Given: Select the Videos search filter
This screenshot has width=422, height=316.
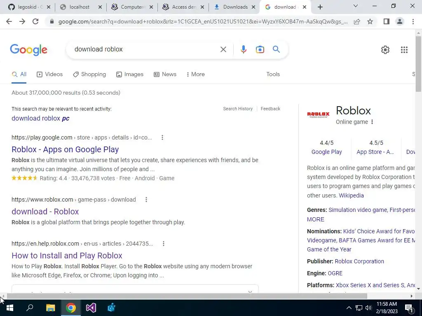Looking at the screenshot, I should (50, 74).
